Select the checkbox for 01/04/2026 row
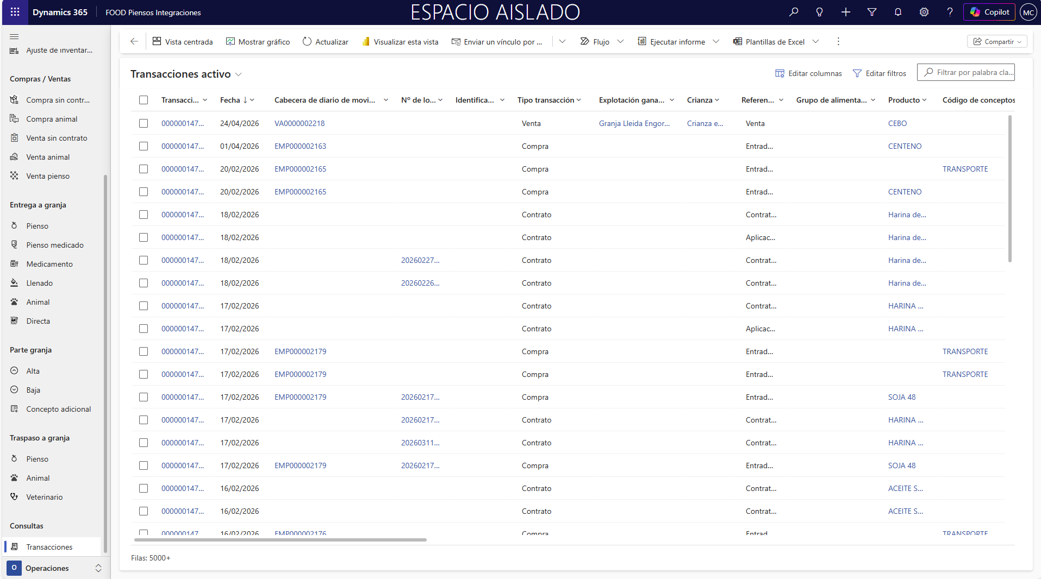Screen dimensions: 1041x579 pos(144,146)
